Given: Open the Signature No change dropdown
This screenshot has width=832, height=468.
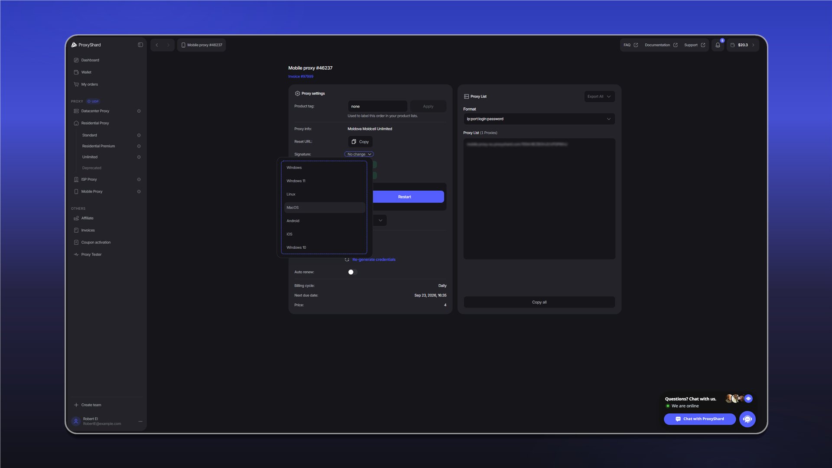Looking at the screenshot, I should (x=359, y=154).
